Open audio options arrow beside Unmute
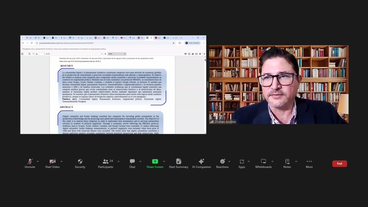The height and width of the screenshot is (207, 368). pyautogui.click(x=38, y=161)
